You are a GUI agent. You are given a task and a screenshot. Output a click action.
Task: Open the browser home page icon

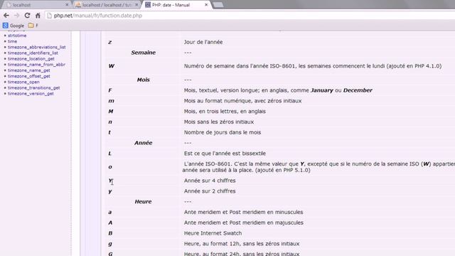pos(38,16)
